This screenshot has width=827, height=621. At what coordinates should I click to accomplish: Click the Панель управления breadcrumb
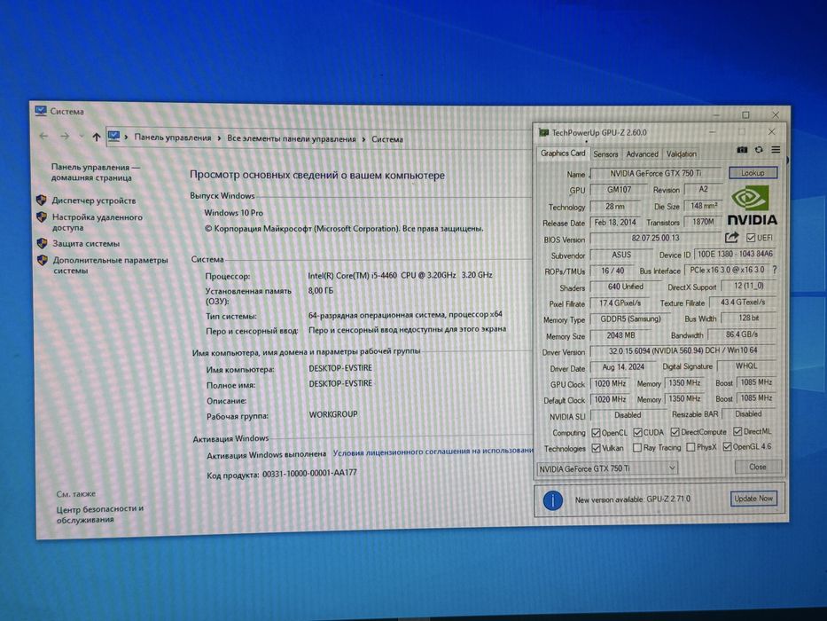point(173,138)
